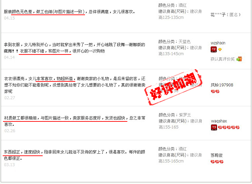
Task: Click the review starting 材质做工都很精细
Action: click(75, 121)
